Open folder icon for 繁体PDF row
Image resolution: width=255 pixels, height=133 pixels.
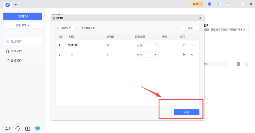coord(184,45)
